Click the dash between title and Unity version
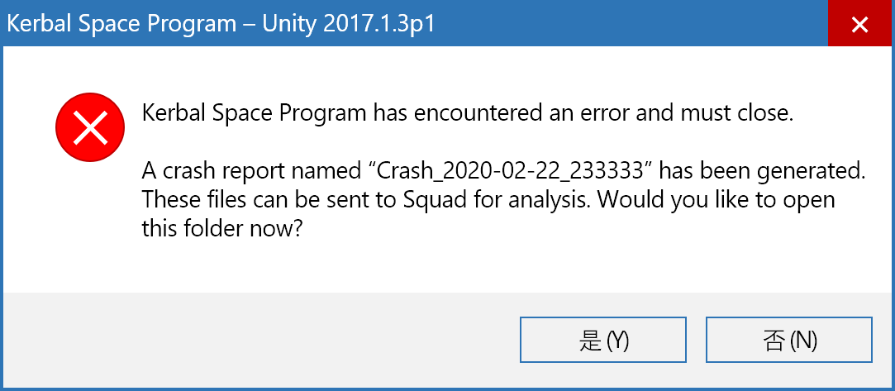 tap(249, 25)
